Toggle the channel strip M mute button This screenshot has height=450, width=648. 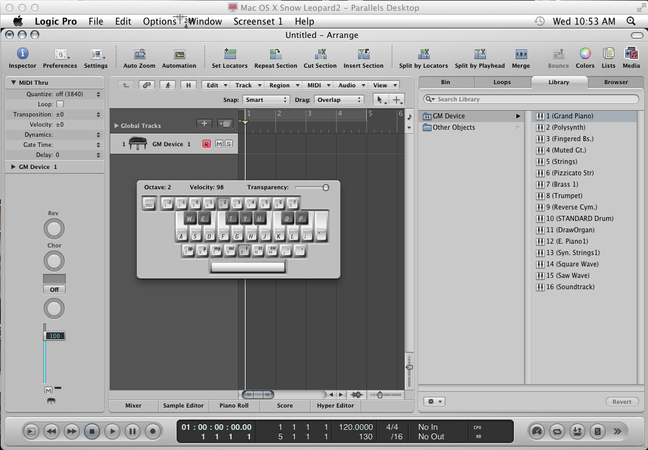(x=48, y=391)
